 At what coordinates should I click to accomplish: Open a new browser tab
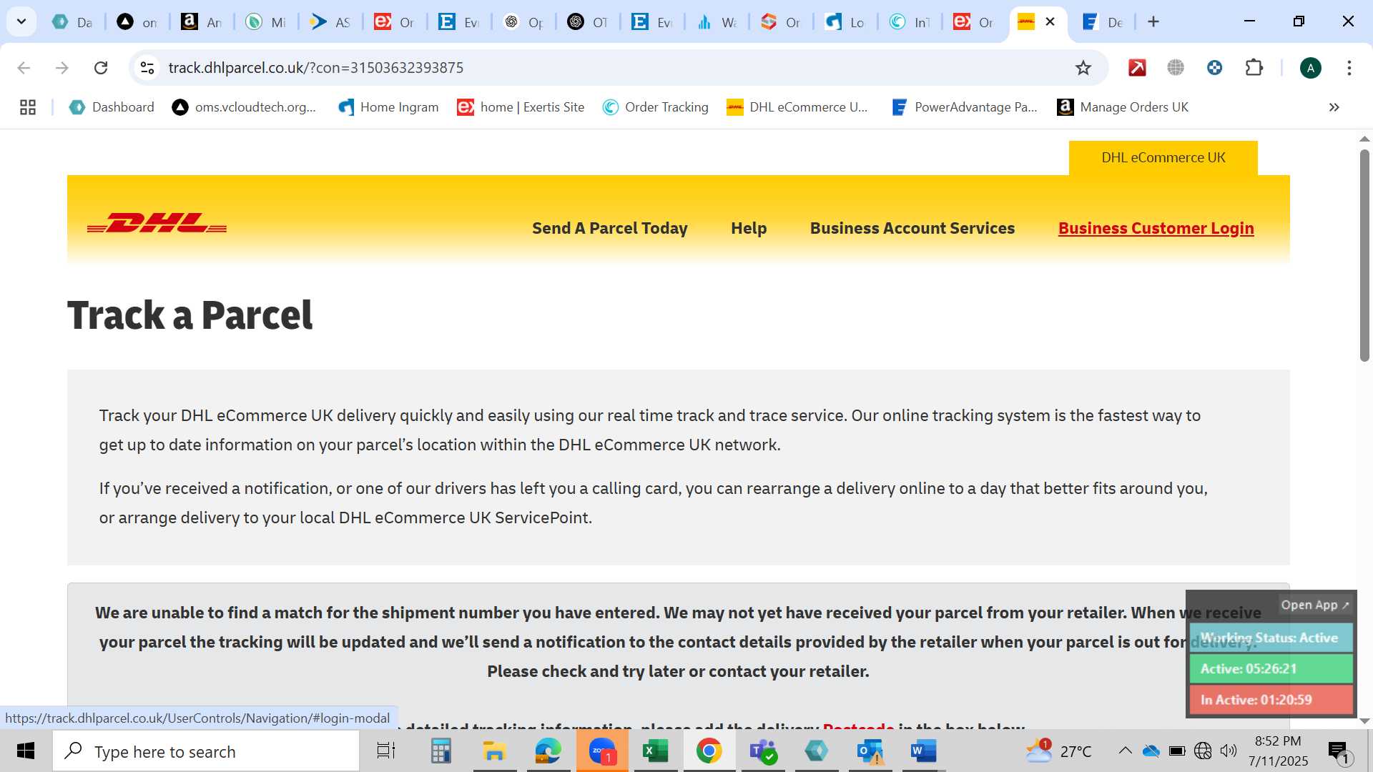coord(1153,22)
